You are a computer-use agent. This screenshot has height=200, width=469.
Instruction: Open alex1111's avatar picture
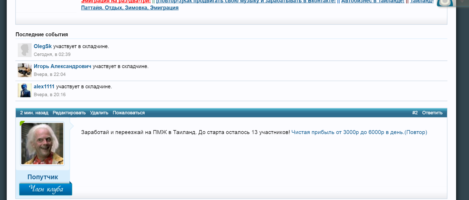(x=25, y=90)
